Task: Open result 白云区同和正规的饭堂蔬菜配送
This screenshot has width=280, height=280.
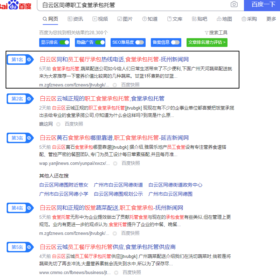Action: (x=111, y=208)
